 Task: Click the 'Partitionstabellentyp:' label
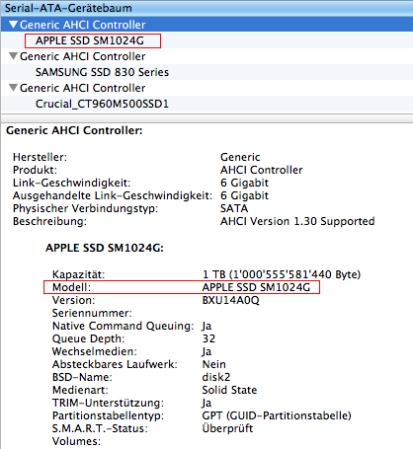(109, 415)
